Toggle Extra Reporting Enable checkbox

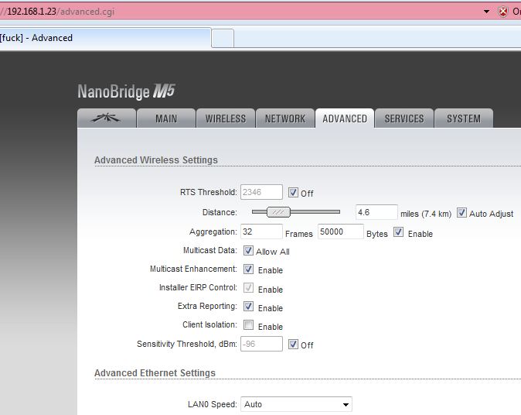[248, 307]
